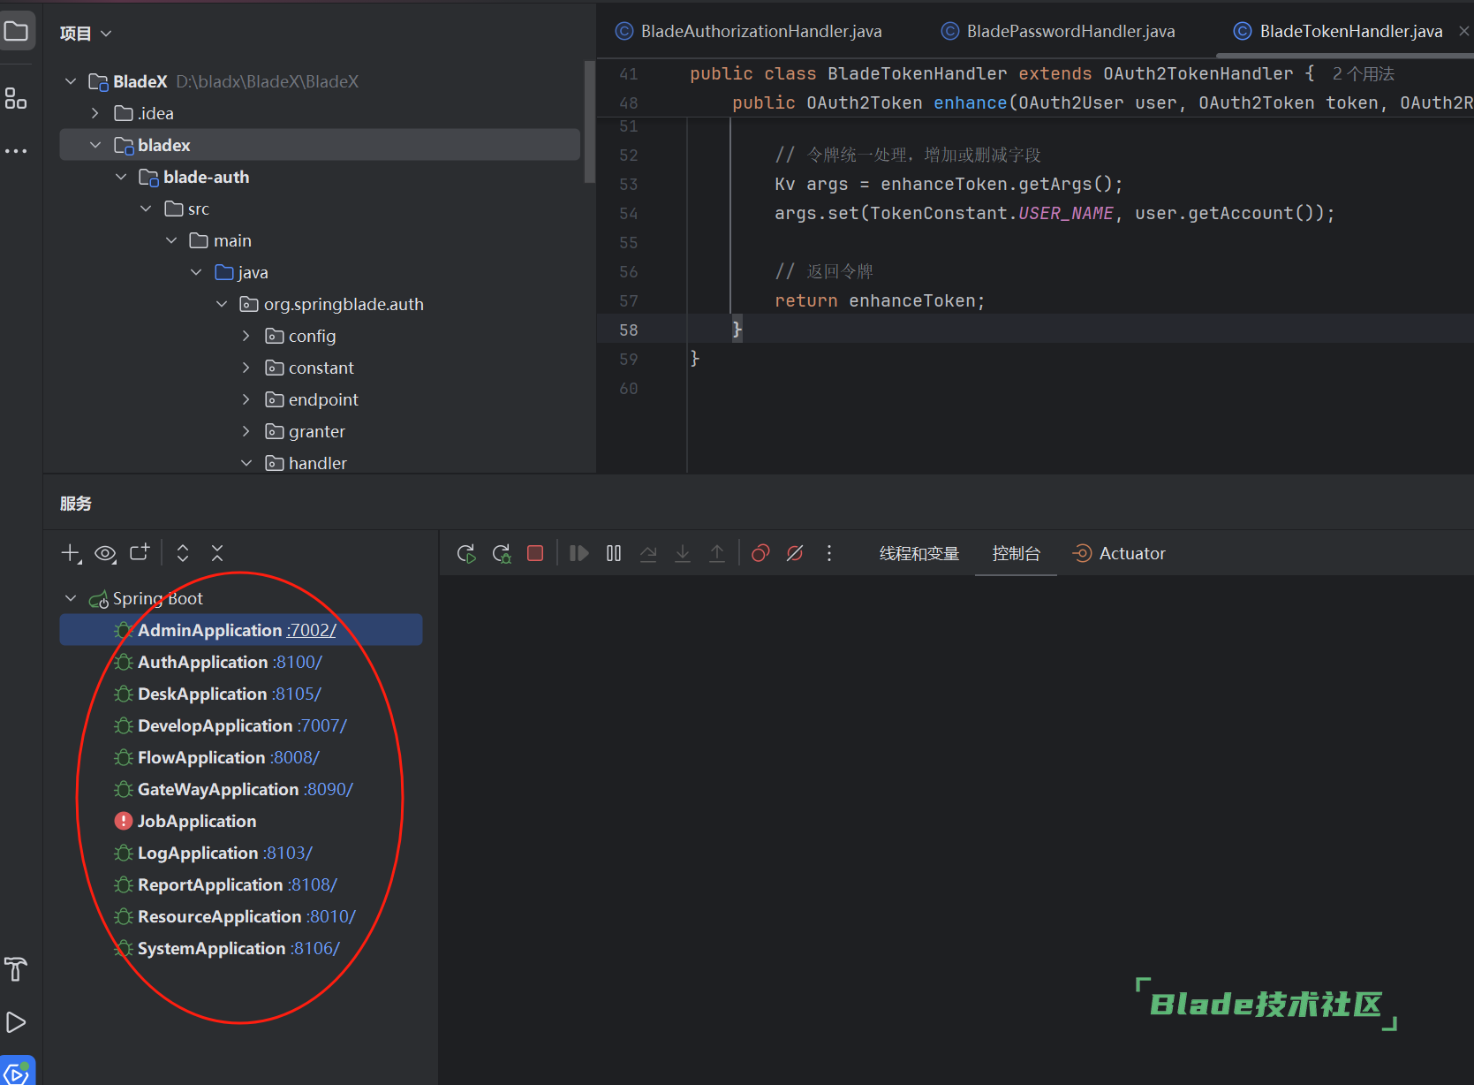
Task: Select SystemApplication service
Action: [241, 948]
